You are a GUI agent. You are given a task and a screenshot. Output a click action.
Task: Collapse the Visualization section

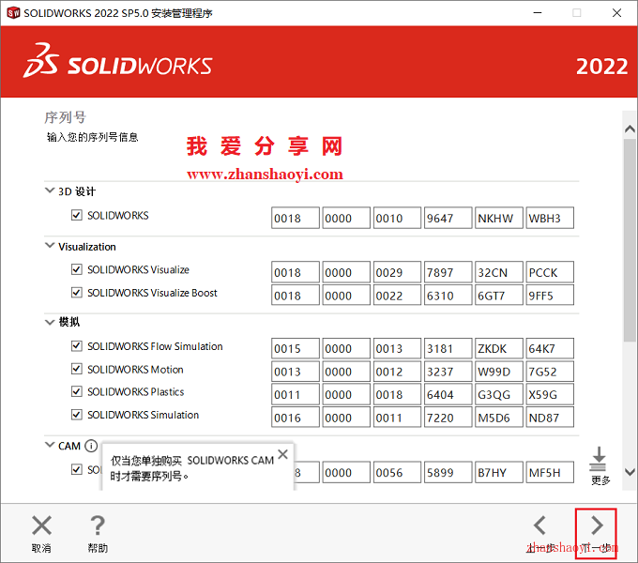(x=50, y=246)
